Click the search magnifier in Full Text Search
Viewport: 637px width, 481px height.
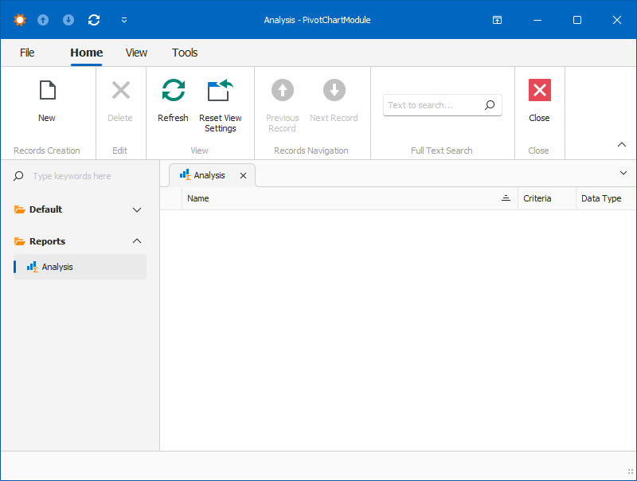pos(490,105)
